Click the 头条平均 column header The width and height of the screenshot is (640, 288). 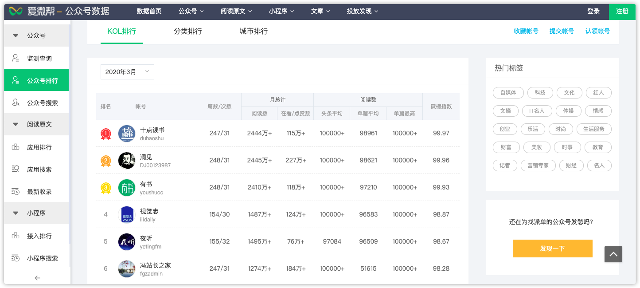click(332, 114)
